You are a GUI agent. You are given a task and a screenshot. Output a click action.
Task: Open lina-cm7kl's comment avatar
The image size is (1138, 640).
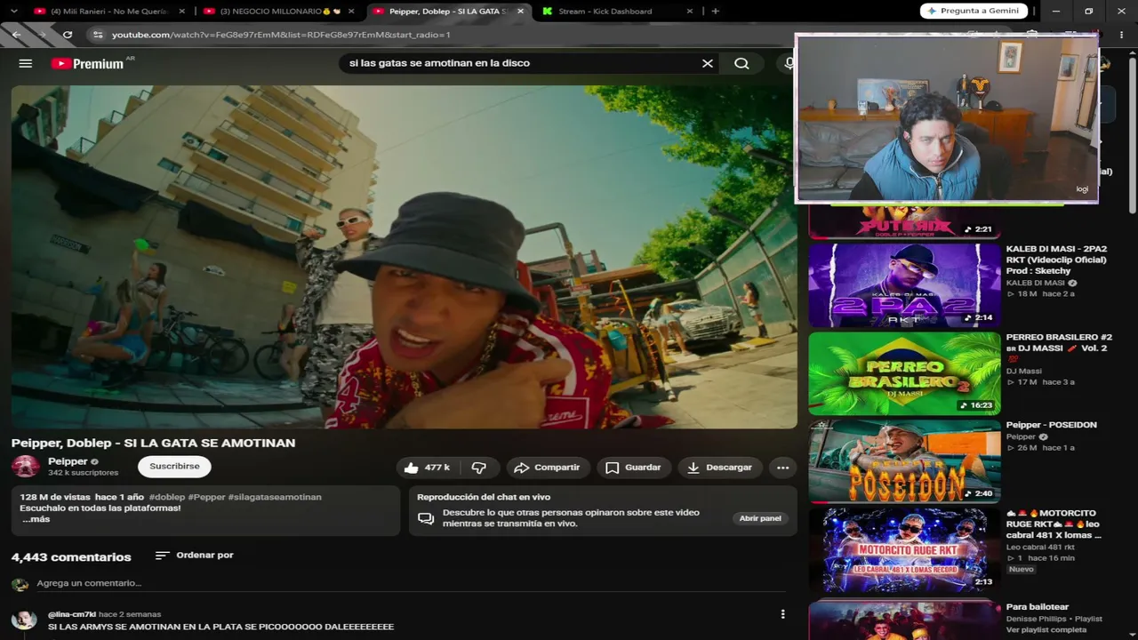coord(24,620)
